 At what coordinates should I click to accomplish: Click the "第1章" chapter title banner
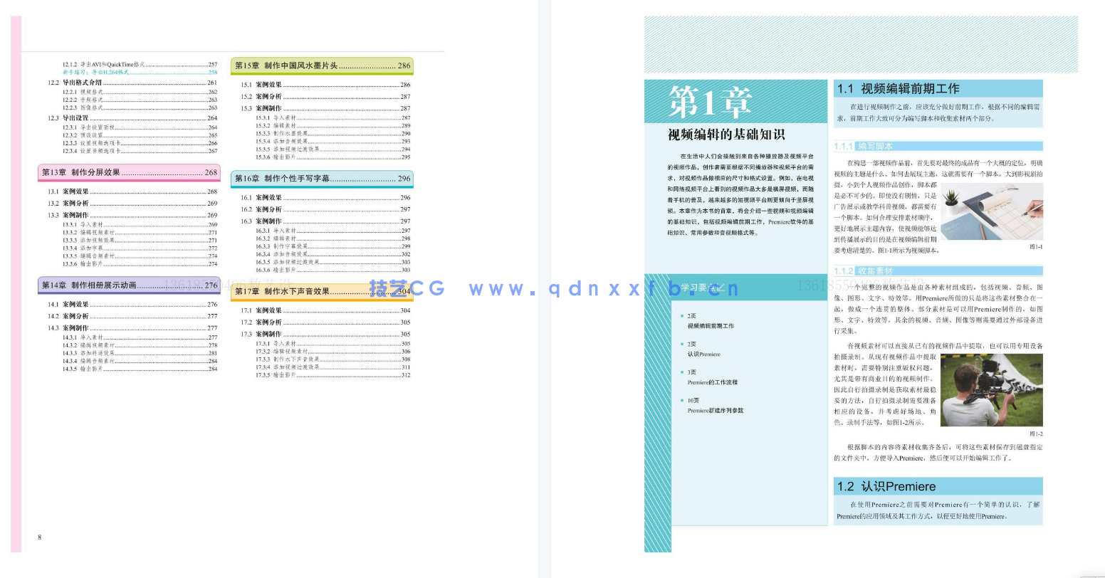click(709, 102)
